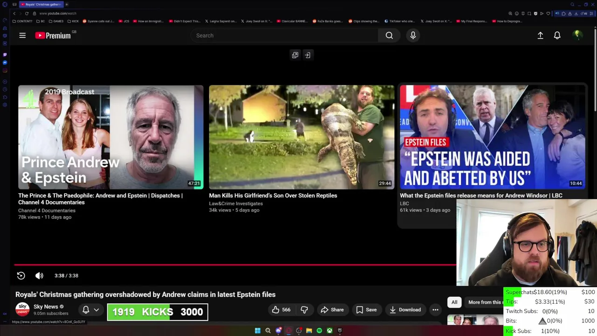Focus the YouTube search field
The width and height of the screenshot is (597, 336).
coord(285,35)
